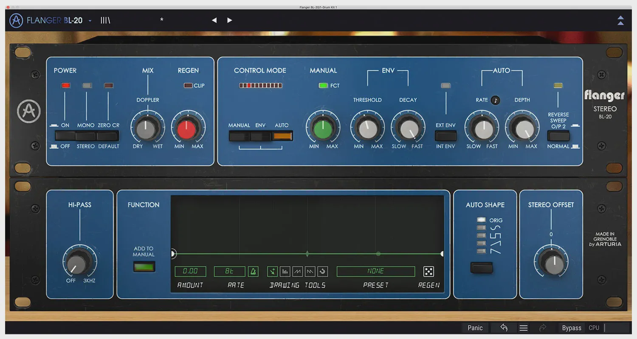Select the ramp-up sawtooth drawing tool
637x339 pixels.
pyautogui.click(x=297, y=272)
